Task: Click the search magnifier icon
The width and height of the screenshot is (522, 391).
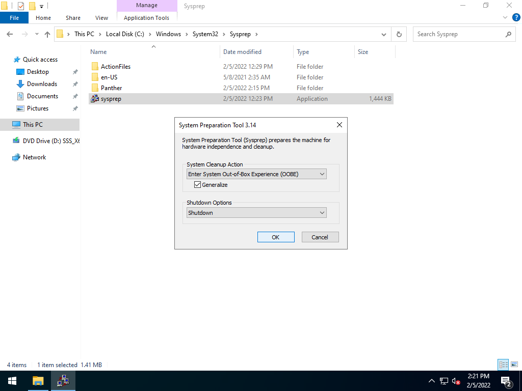Action: tap(508, 34)
